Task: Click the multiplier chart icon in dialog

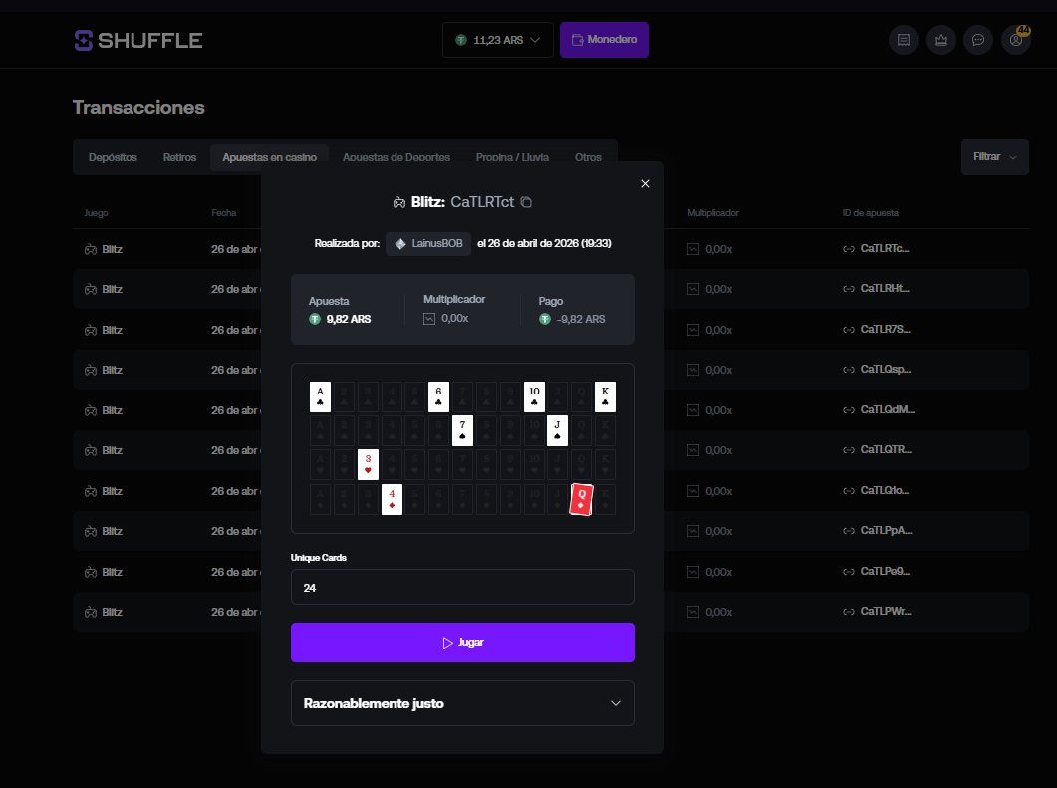Action: tap(429, 318)
